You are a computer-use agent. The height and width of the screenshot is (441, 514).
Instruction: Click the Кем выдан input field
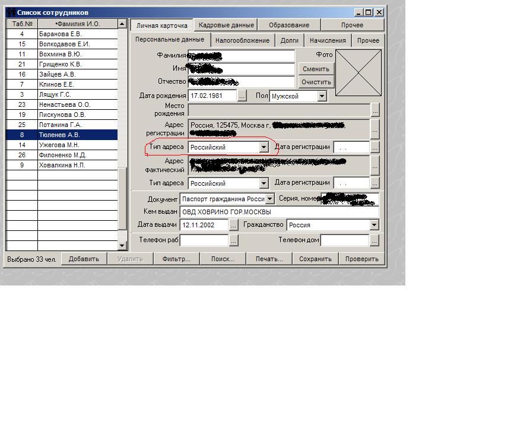[279, 212]
